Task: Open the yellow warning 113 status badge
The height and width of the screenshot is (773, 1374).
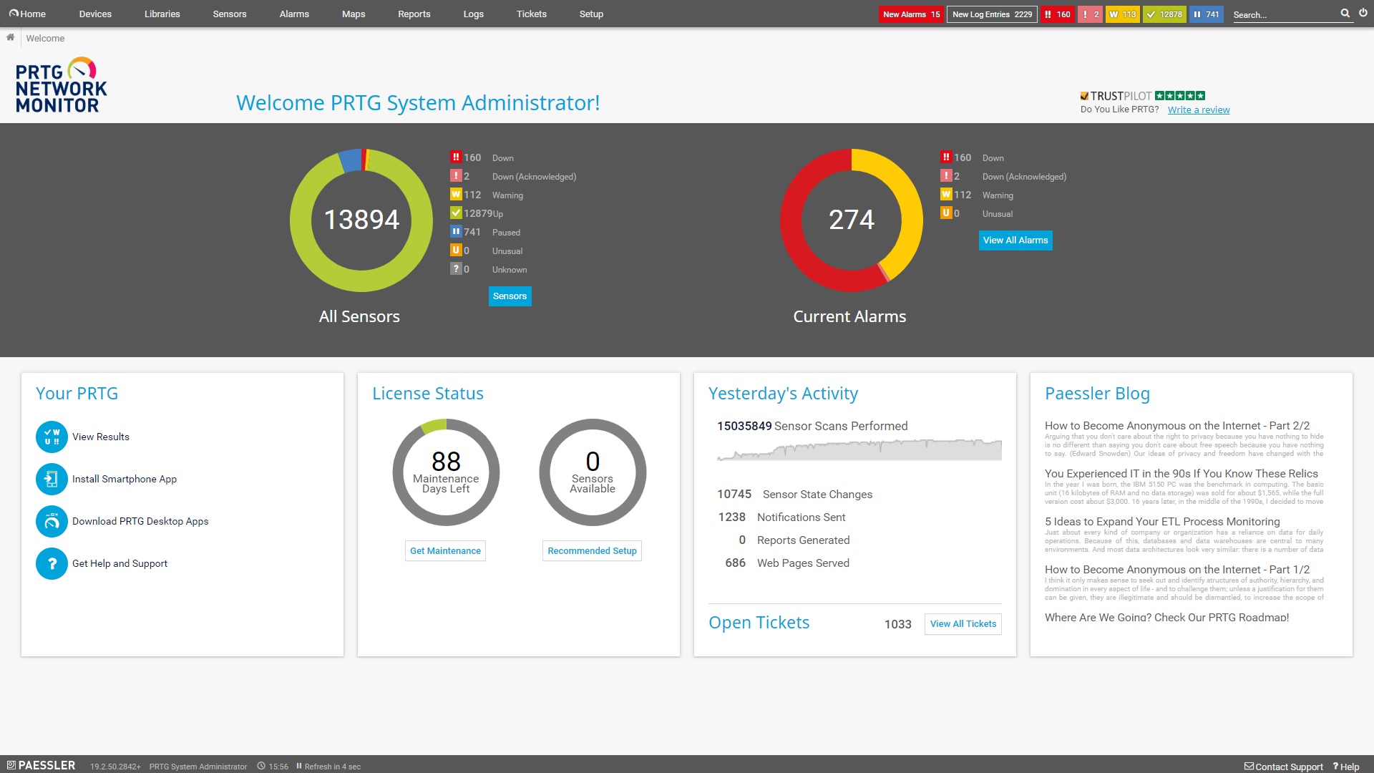Action: (1123, 14)
